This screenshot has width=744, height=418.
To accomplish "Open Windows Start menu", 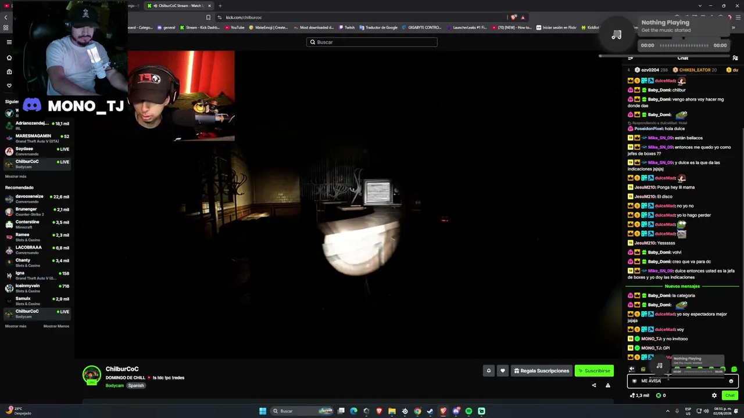I will point(263,411).
